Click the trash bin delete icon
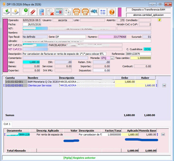174x161 pixels. pos(41,12)
